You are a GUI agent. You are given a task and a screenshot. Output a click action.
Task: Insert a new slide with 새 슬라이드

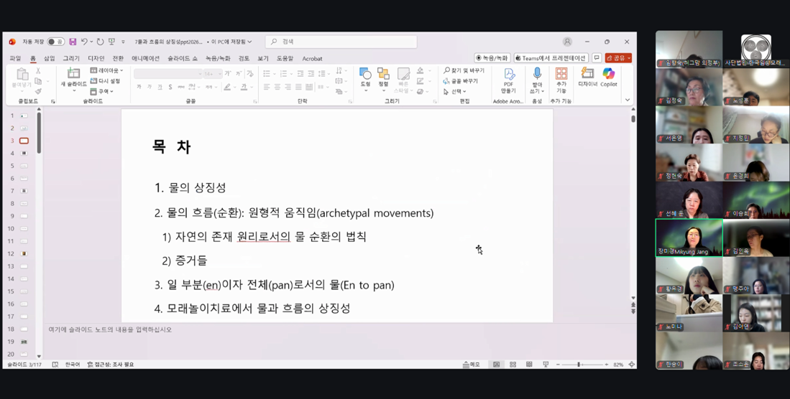click(73, 80)
